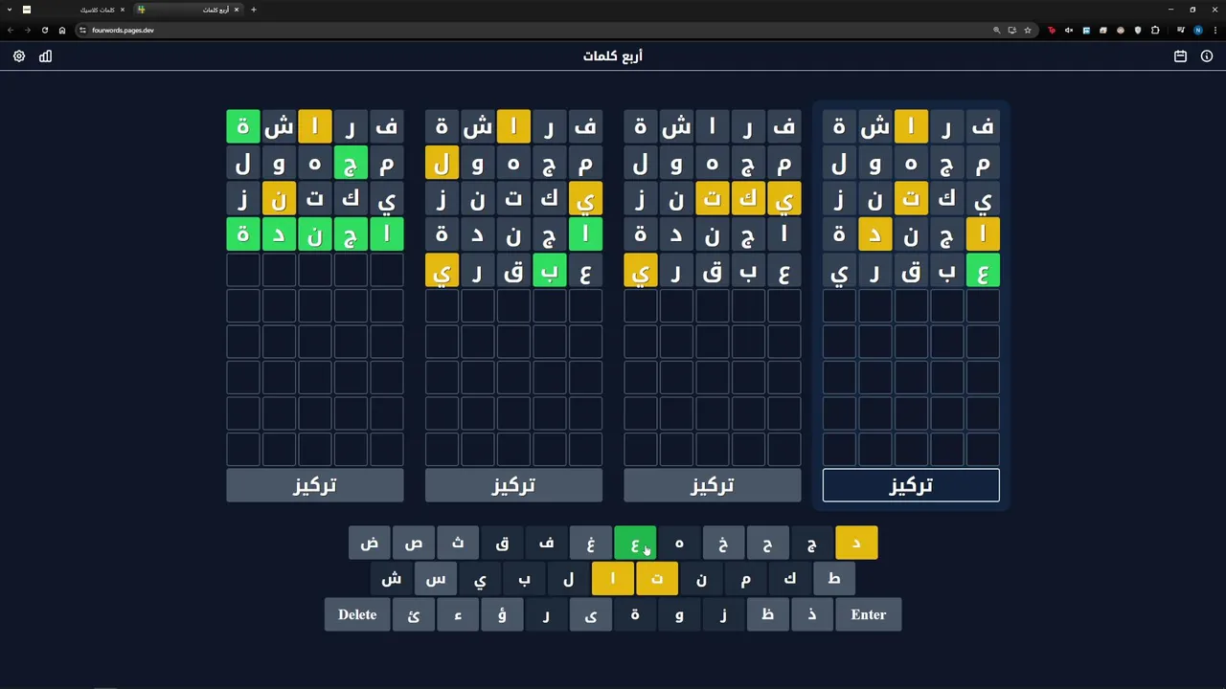Screen dimensions: 1226x689
Task: Tap the ج key
Action: click(812, 544)
